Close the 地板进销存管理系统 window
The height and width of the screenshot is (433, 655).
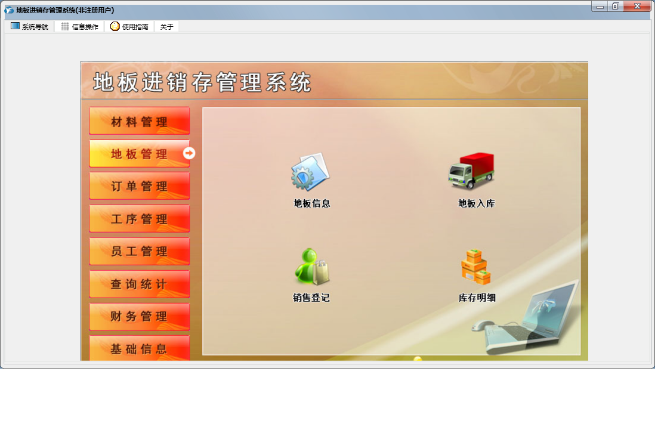coord(637,7)
